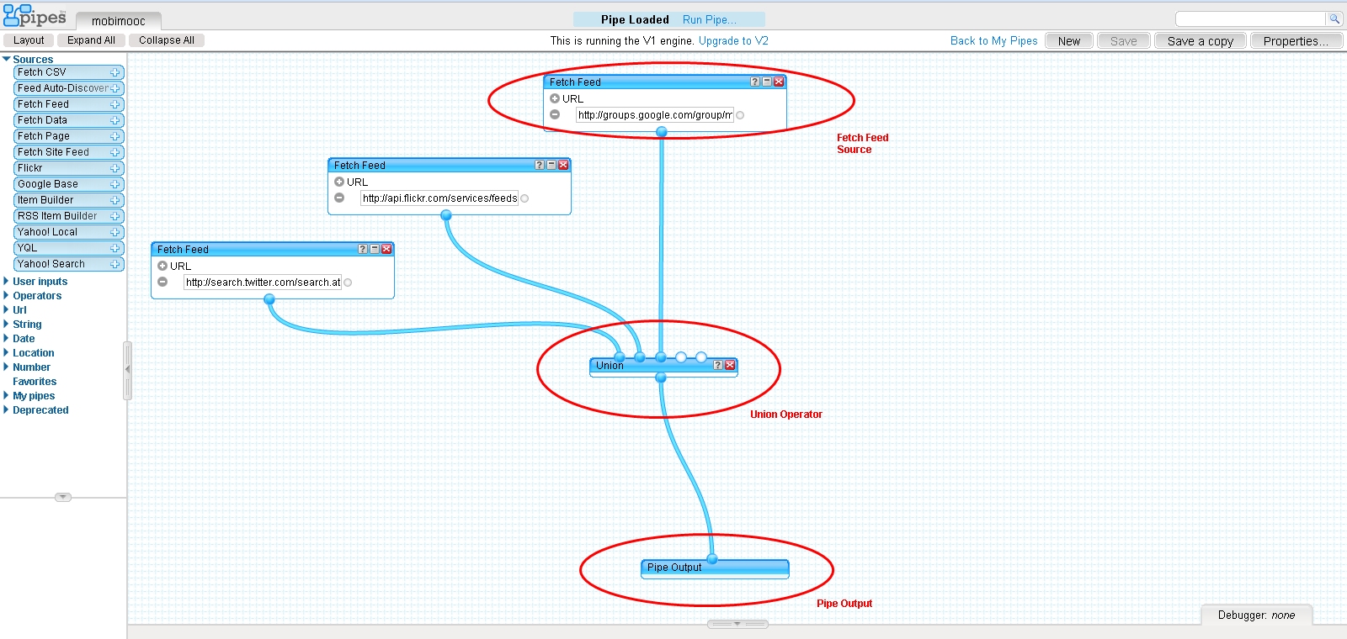The image size is (1347, 639).
Task: Add Flickr module using plus icon
Action: [x=115, y=168]
